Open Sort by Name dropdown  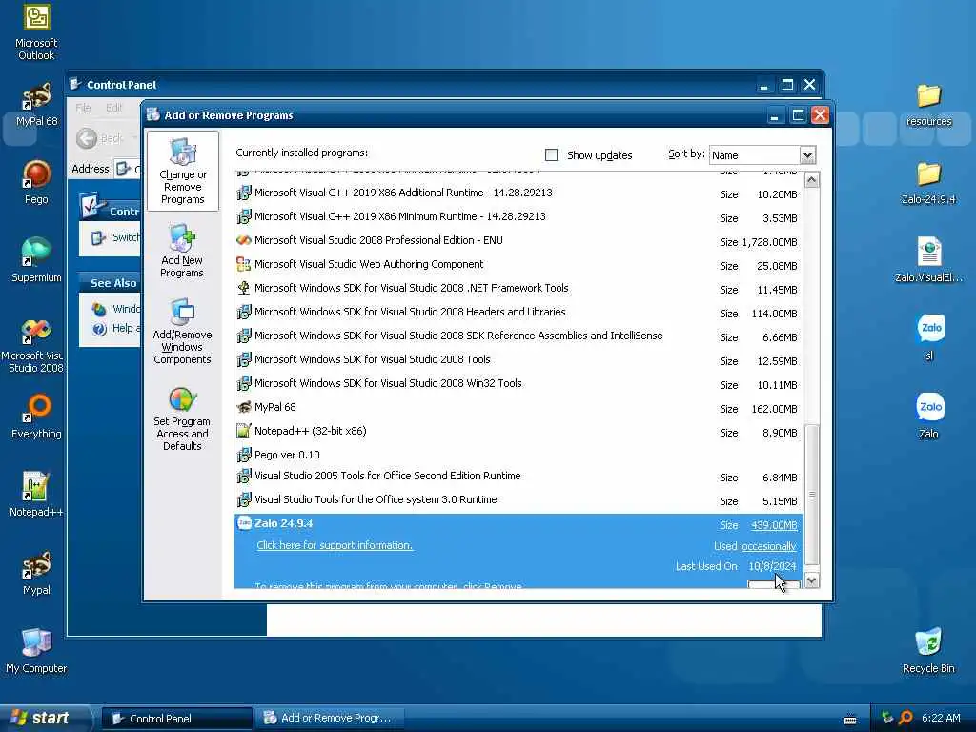tap(807, 155)
